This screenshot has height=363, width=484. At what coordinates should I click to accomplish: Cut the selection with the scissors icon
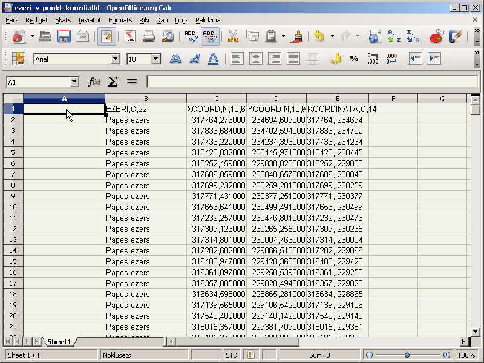click(x=233, y=36)
